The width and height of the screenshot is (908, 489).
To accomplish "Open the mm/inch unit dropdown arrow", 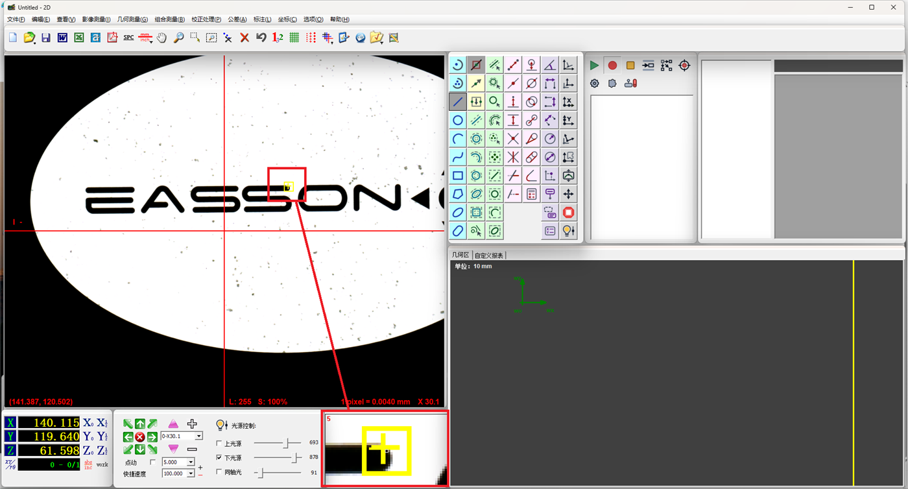I will coord(150,41).
